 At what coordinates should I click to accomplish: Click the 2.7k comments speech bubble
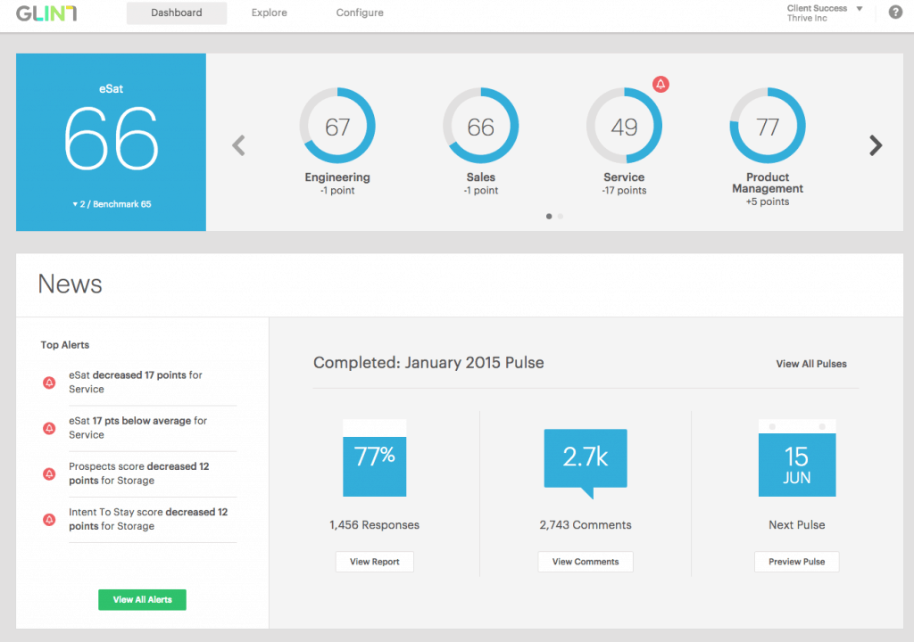586,457
